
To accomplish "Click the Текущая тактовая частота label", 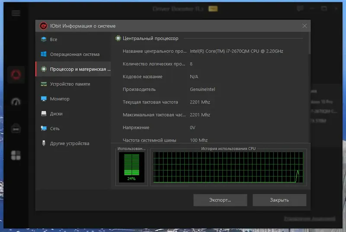I will point(150,102).
